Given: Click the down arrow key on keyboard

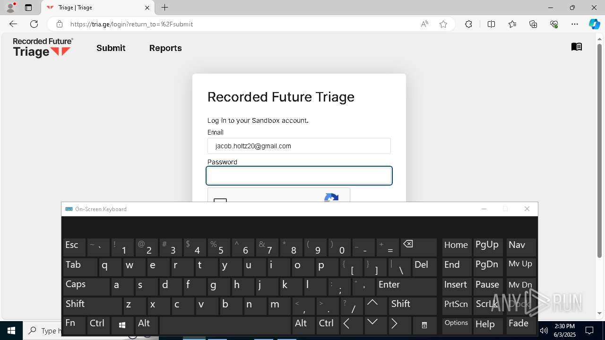Looking at the screenshot, I should pyautogui.click(x=376, y=325).
